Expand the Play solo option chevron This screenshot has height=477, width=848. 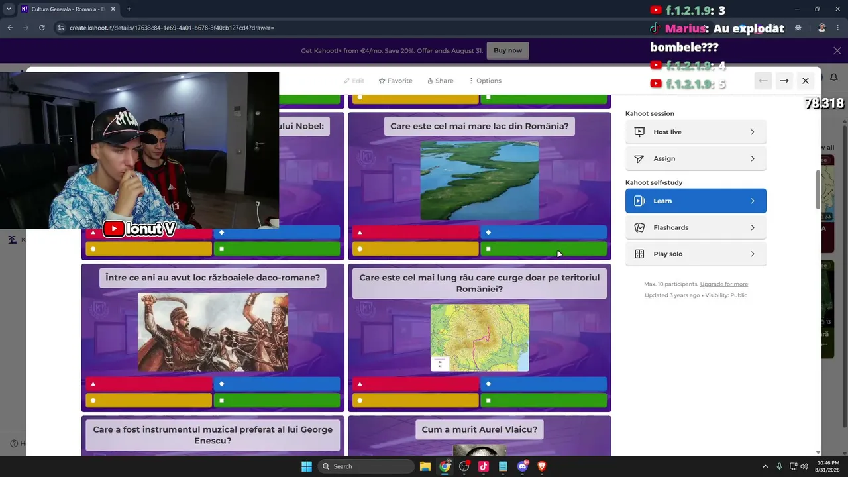(x=753, y=254)
